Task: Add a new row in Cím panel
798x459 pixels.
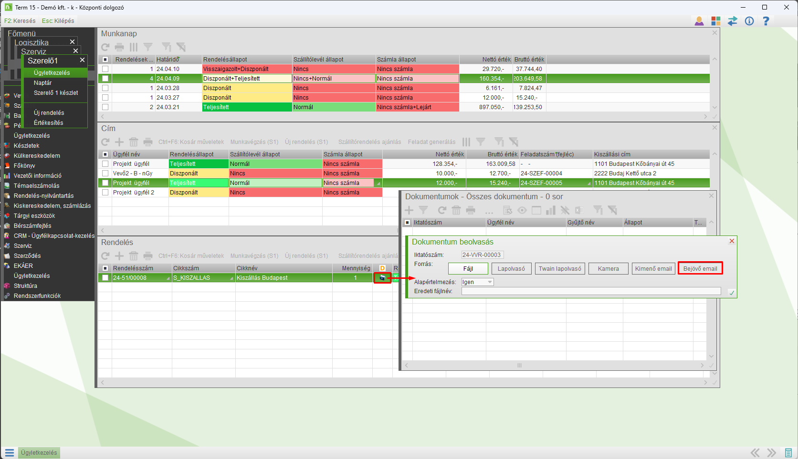Action: pyautogui.click(x=119, y=142)
